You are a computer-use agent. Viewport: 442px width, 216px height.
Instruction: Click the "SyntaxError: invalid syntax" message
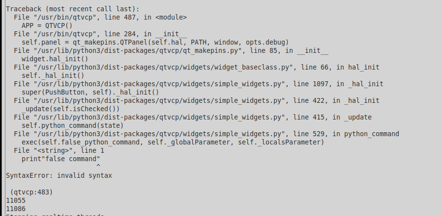point(59,176)
